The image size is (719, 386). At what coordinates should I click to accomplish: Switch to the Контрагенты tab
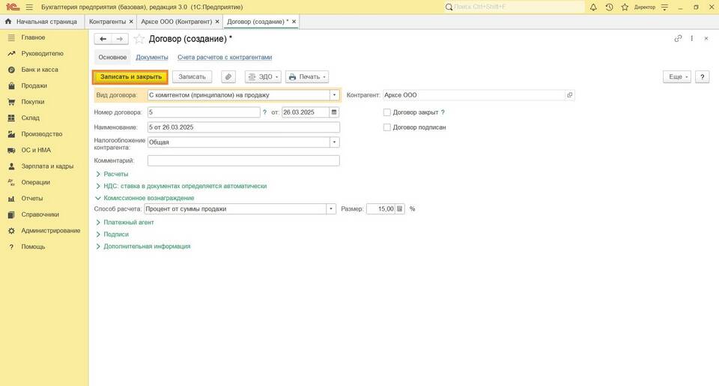pos(108,22)
